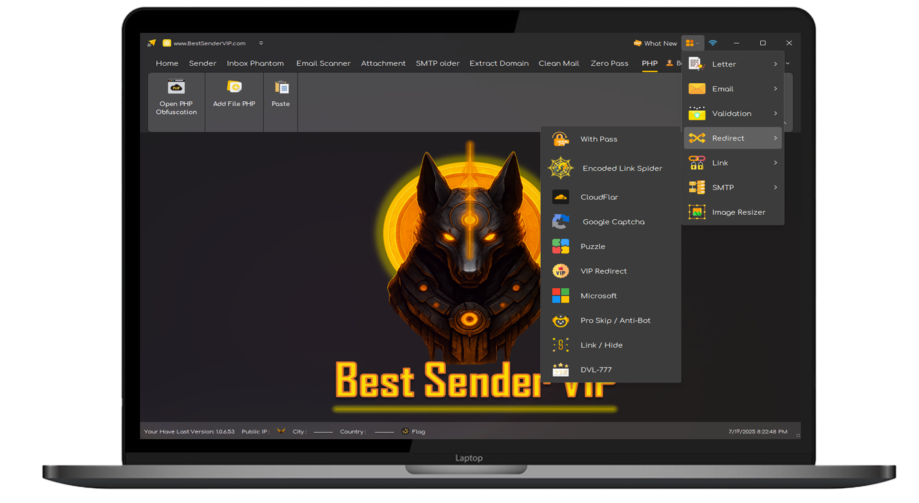The image size is (919, 503).
Task: Click the What New link
Action: pos(661,43)
